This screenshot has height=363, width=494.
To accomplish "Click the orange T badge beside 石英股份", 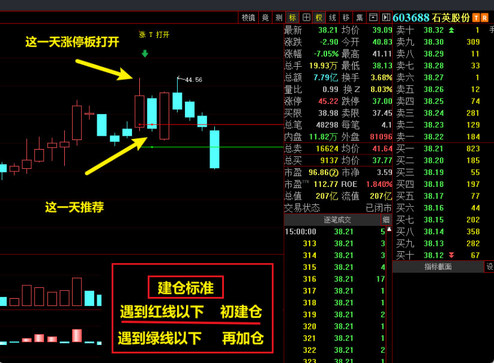I will (476, 17).
